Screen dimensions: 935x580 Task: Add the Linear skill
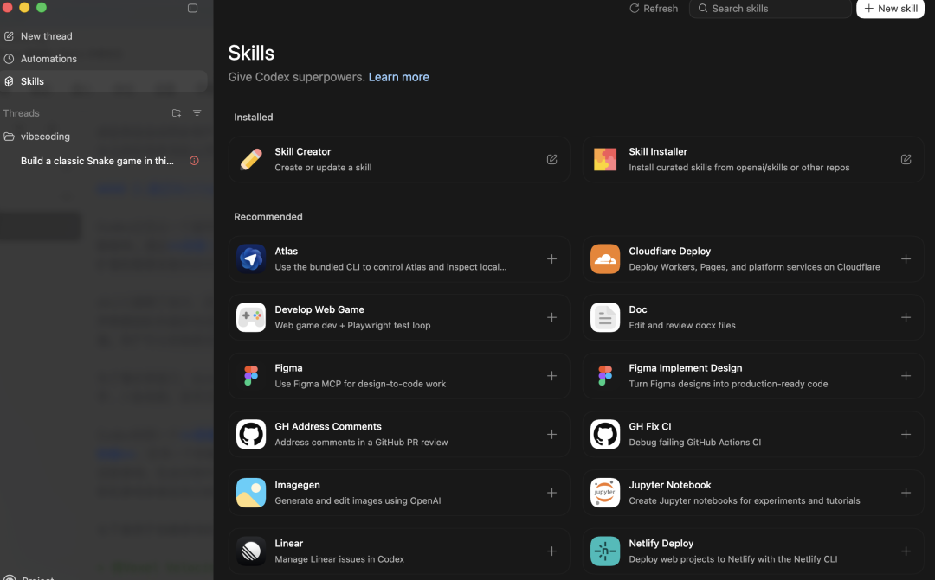click(552, 551)
